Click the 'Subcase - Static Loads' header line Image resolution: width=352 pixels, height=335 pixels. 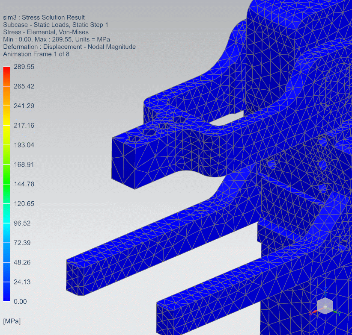point(56,25)
